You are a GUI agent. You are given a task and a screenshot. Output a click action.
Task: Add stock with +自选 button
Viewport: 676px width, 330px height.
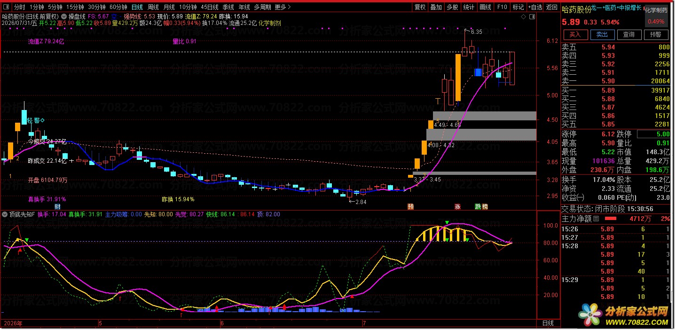535,7
